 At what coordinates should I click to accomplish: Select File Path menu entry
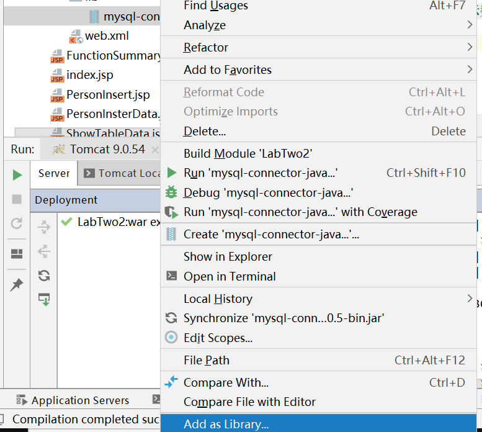coord(318,360)
